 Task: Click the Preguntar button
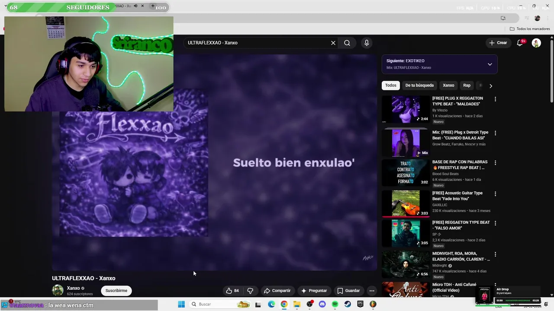314,291
